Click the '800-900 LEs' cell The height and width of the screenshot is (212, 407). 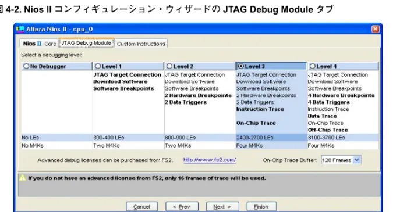point(200,138)
